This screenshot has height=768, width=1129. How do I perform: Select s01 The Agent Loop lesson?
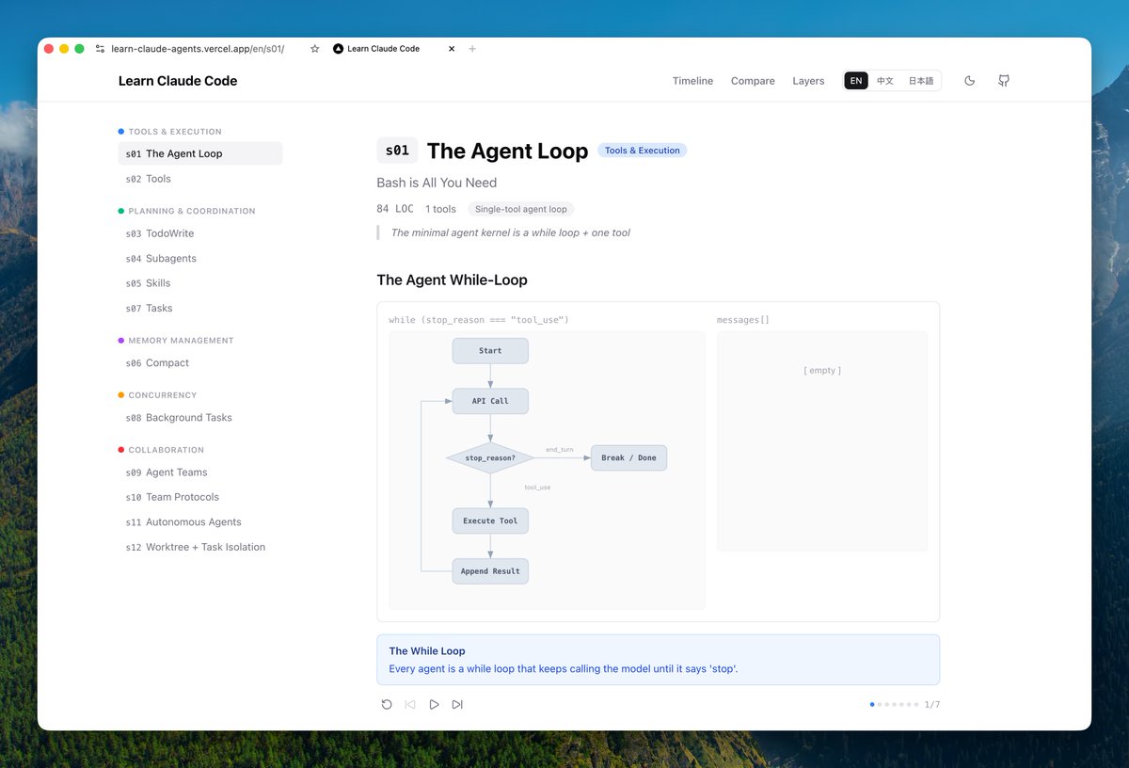tap(200, 153)
